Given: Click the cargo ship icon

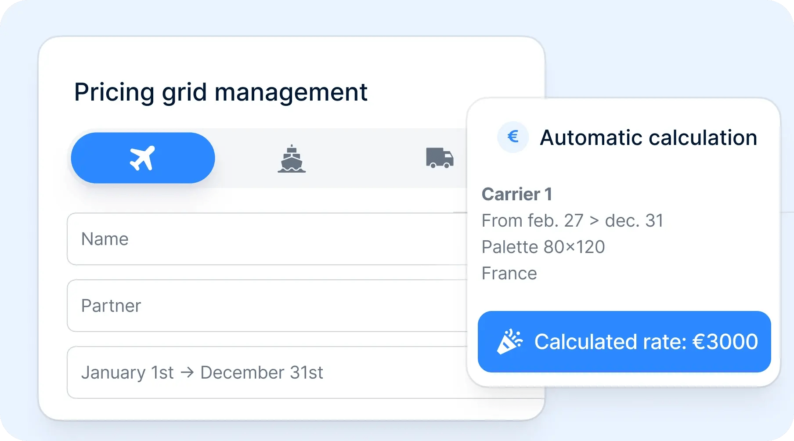Looking at the screenshot, I should pos(292,159).
